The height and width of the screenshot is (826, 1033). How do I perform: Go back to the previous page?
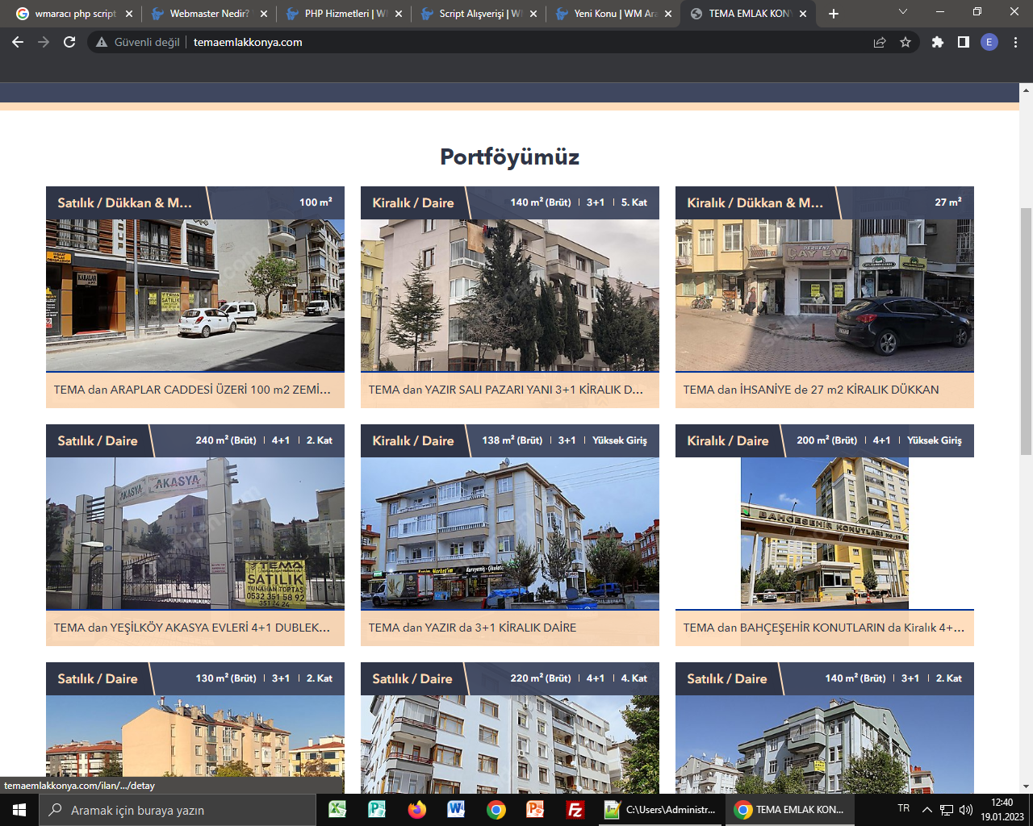tap(18, 42)
